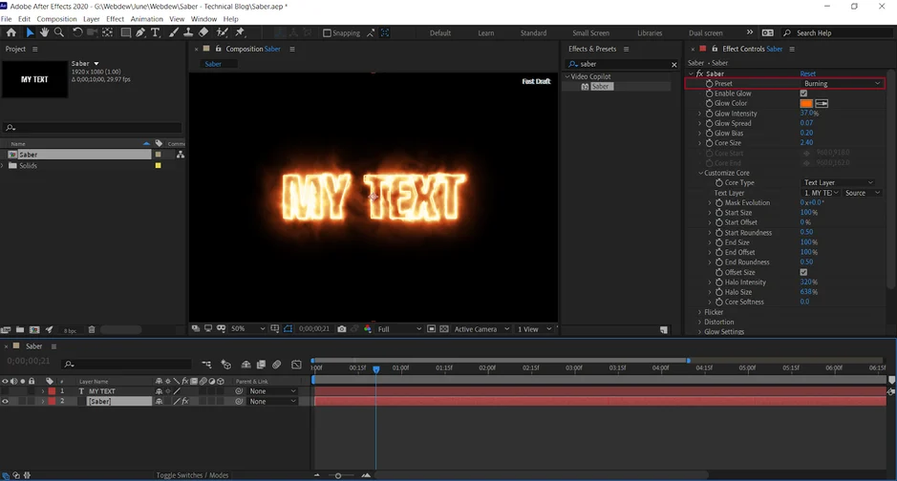Click the trash delete icon in Project panel

pyautogui.click(x=92, y=329)
